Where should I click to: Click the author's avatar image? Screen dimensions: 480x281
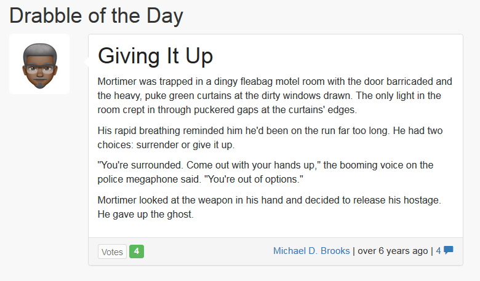pyautogui.click(x=39, y=65)
